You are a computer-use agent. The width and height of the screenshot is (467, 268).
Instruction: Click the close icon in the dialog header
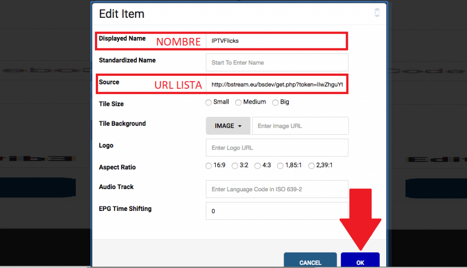[x=377, y=13]
